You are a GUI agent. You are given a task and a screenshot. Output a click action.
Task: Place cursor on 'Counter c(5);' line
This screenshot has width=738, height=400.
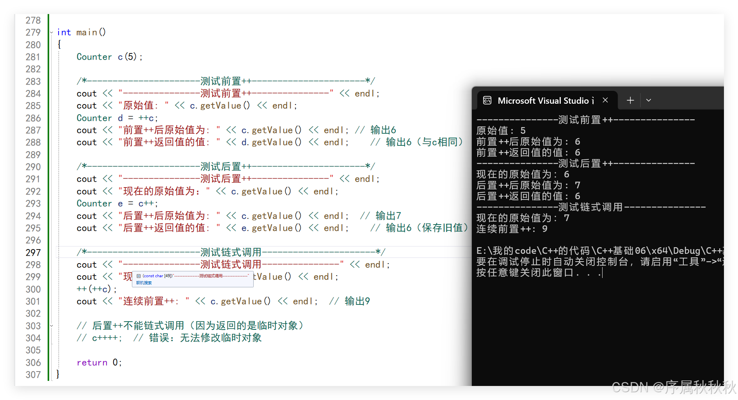coord(110,57)
